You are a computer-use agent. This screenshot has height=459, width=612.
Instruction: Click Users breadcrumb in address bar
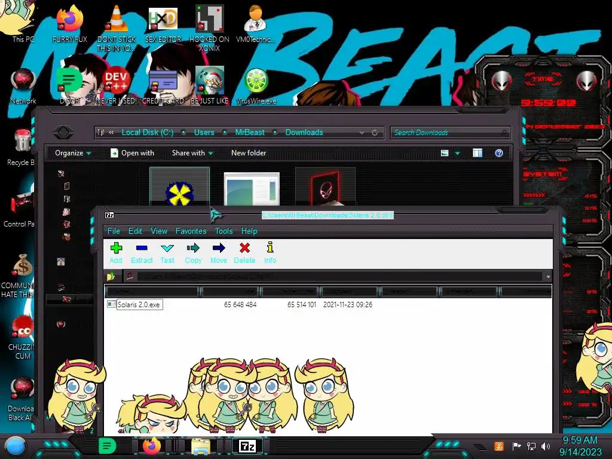[x=204, y=132]
